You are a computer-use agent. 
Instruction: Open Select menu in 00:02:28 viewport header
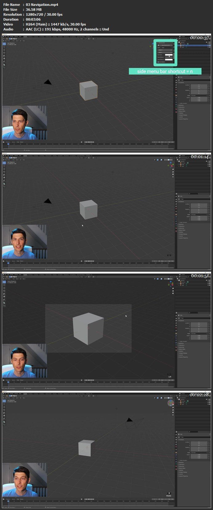click(17, 398)
